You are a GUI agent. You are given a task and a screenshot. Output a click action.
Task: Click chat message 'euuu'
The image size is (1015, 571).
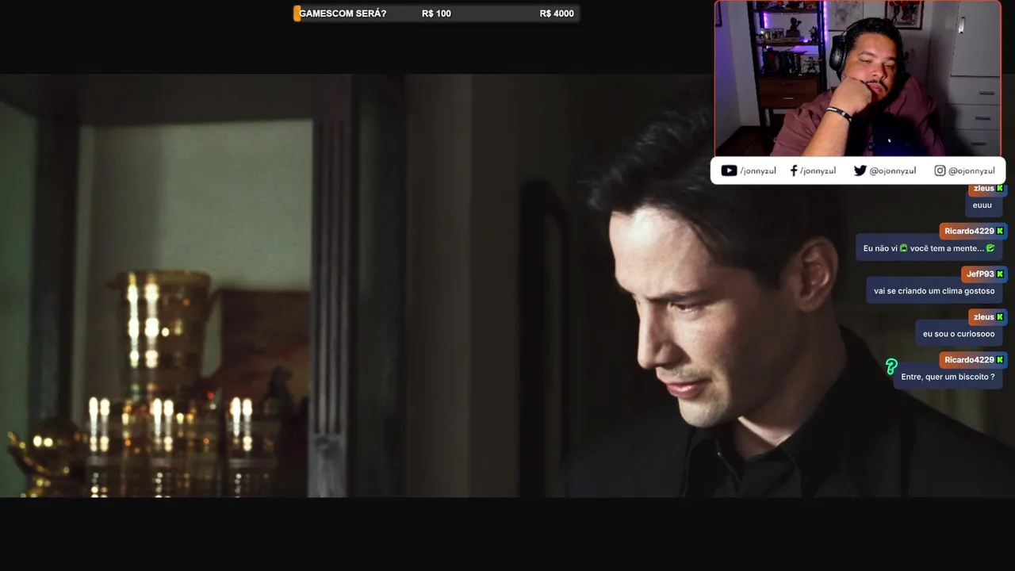[982, 205]
